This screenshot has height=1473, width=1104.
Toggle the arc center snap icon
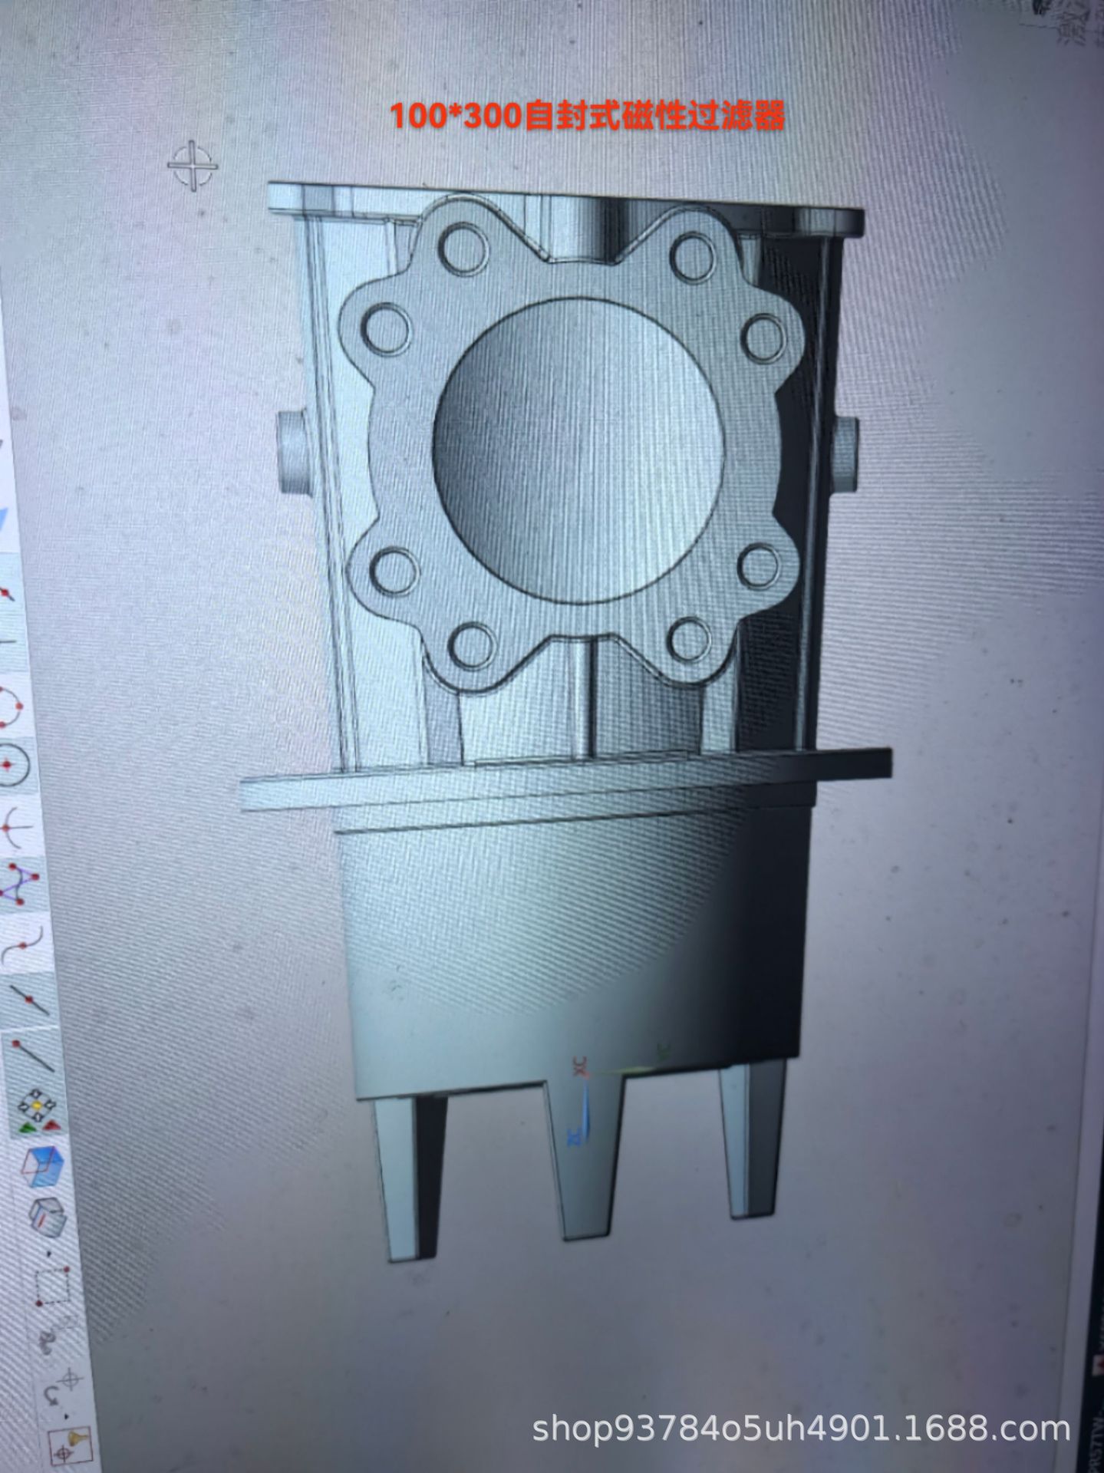coord(14,765)
